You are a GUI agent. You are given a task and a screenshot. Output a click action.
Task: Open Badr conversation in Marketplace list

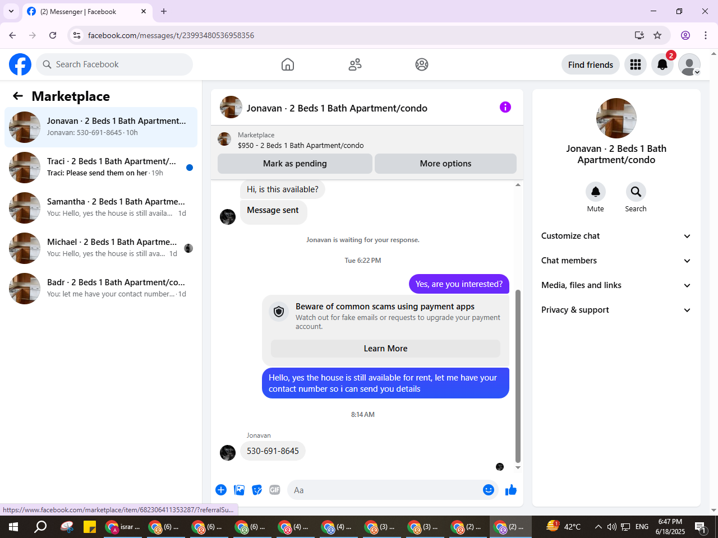pos(101,289)
